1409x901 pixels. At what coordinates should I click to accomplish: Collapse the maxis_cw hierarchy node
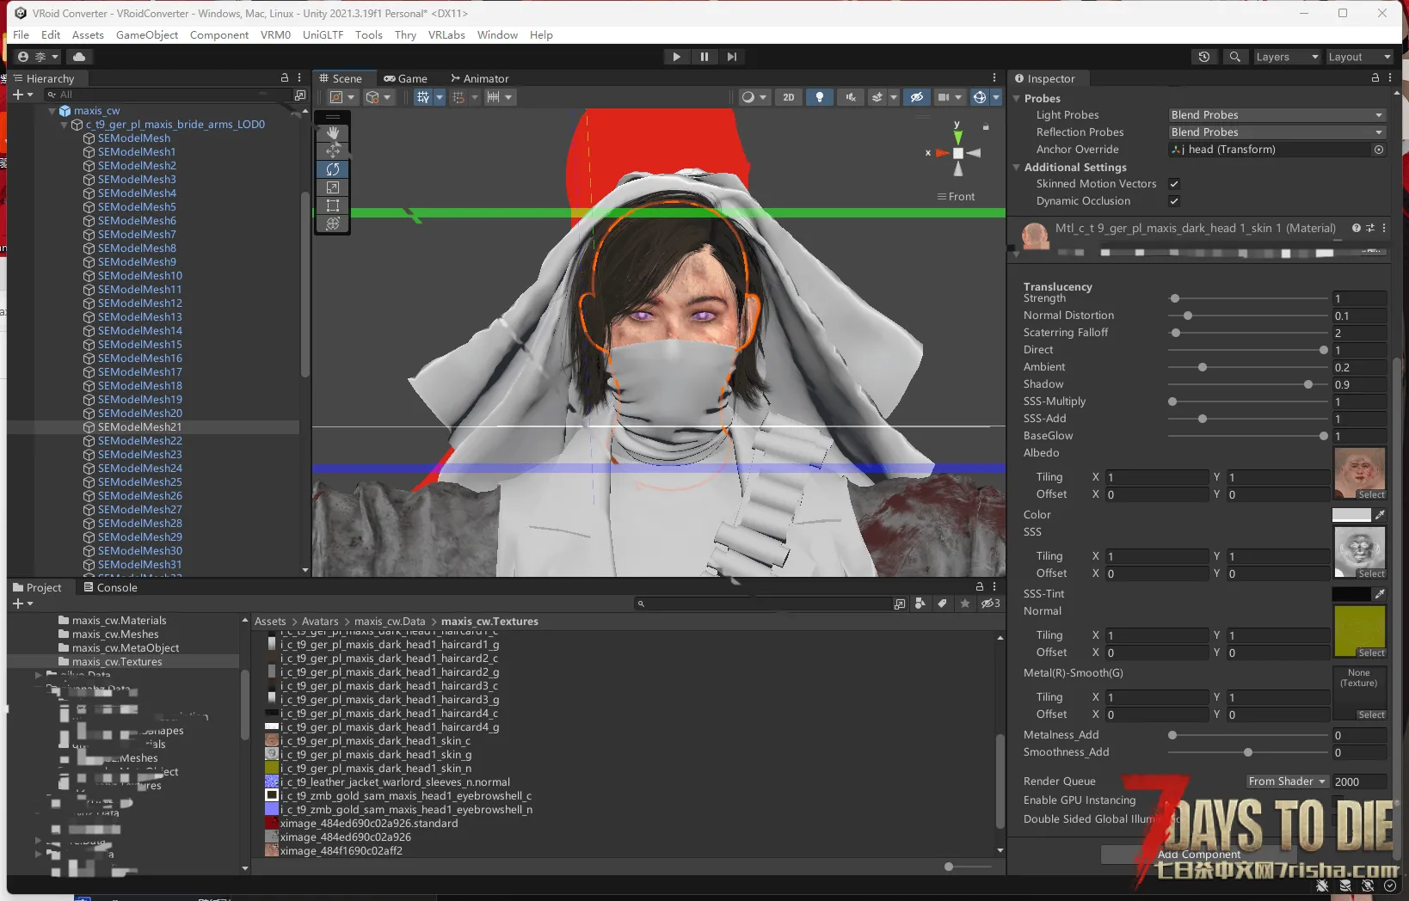tap(52, 111)
